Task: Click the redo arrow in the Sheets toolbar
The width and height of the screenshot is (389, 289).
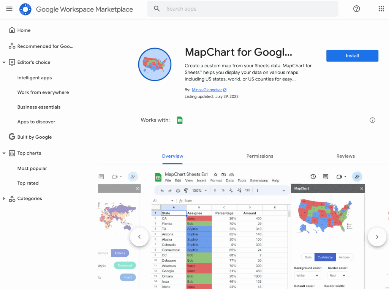Action: coord(170,191)
